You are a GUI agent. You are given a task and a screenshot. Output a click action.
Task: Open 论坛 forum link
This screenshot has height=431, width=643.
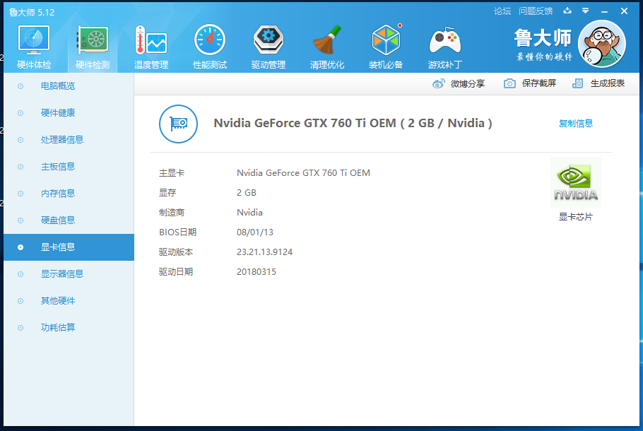pyautogui.click(x=502, y=11)
